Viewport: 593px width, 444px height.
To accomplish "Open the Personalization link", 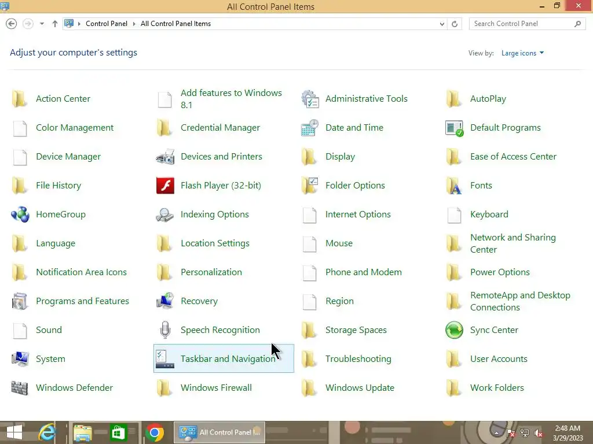I will [x=211, y=272].
